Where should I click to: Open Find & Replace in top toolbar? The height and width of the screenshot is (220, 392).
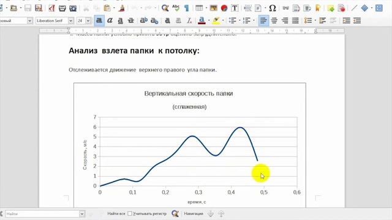coord(165,8)
